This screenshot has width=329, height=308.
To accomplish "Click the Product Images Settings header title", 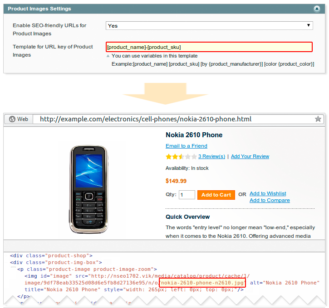I will point(39,9).
